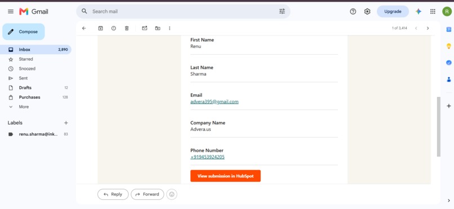This screenshot has height=209, width=454.
Task: Click the Labels heading
Action: click(15, 123)
